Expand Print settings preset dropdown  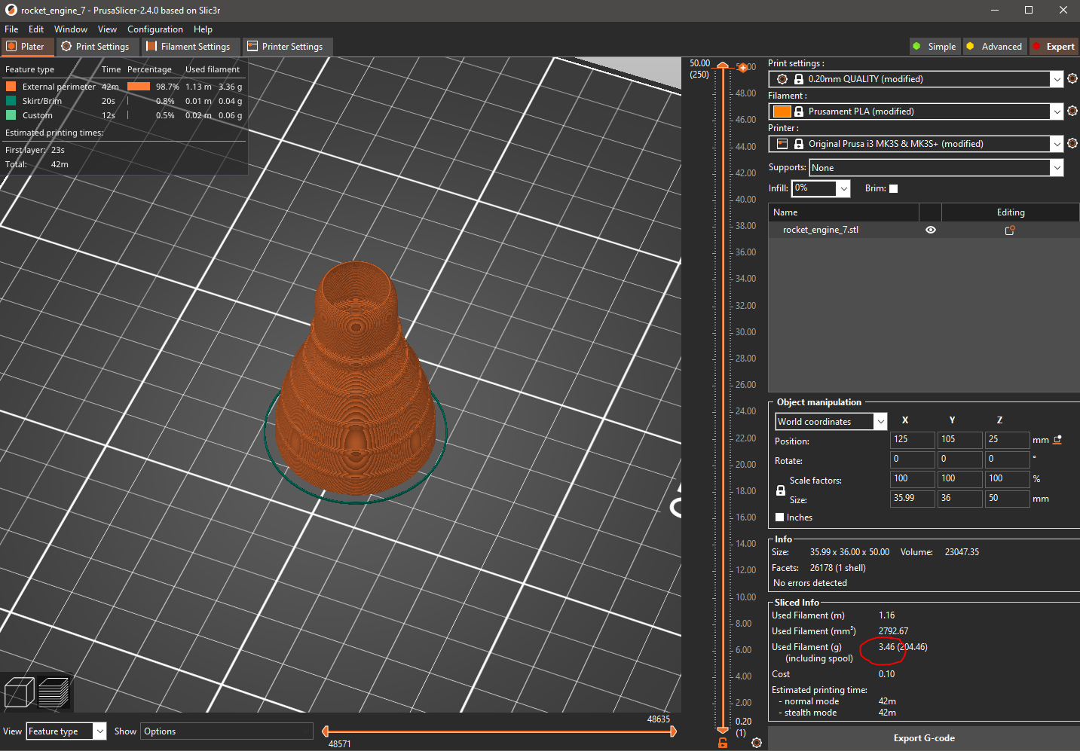click(x=1057, y=79)
